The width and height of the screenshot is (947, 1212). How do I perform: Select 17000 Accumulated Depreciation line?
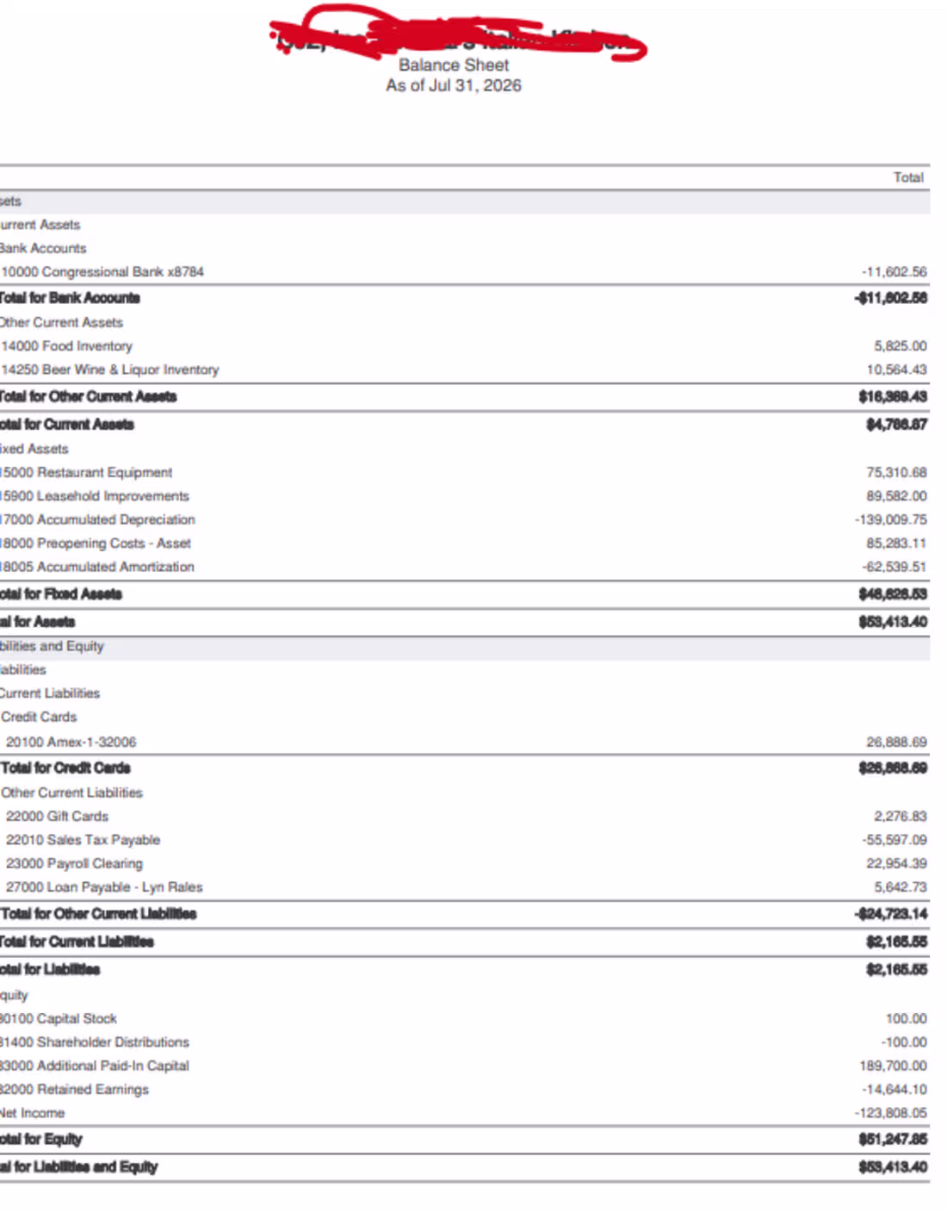465,520
